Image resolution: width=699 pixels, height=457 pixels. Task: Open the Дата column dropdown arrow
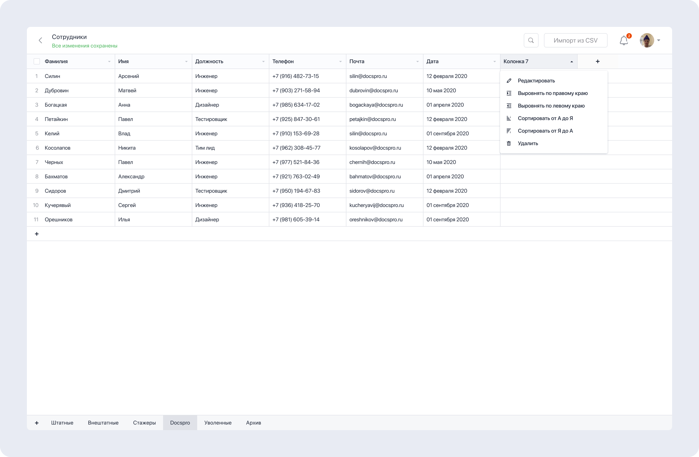pyautogui.click(x=495, y=62)
